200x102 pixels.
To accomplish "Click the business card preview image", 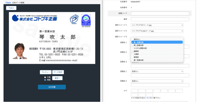I will tap(52, 38).
